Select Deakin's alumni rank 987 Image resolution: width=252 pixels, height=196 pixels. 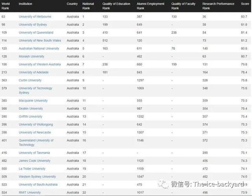pyautogui.click(x=139, y=109)
